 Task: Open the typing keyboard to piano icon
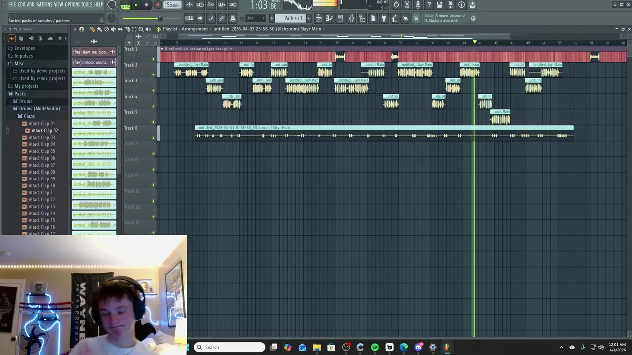tap(189, 18)
